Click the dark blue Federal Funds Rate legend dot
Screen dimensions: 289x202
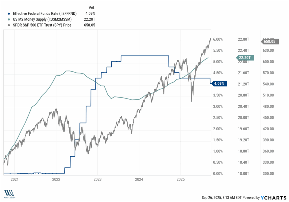[x=9, y=13]
